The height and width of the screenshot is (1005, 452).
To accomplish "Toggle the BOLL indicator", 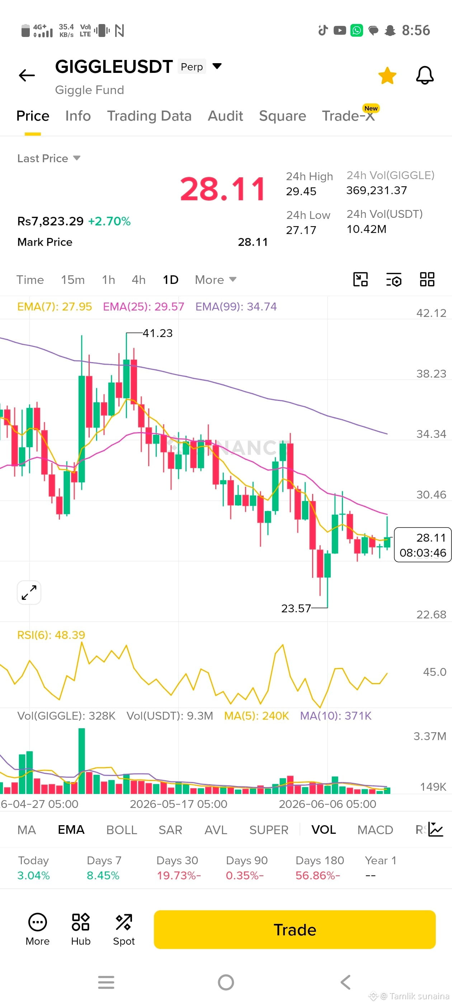I will pyautogui.click(x=122, y=830).
